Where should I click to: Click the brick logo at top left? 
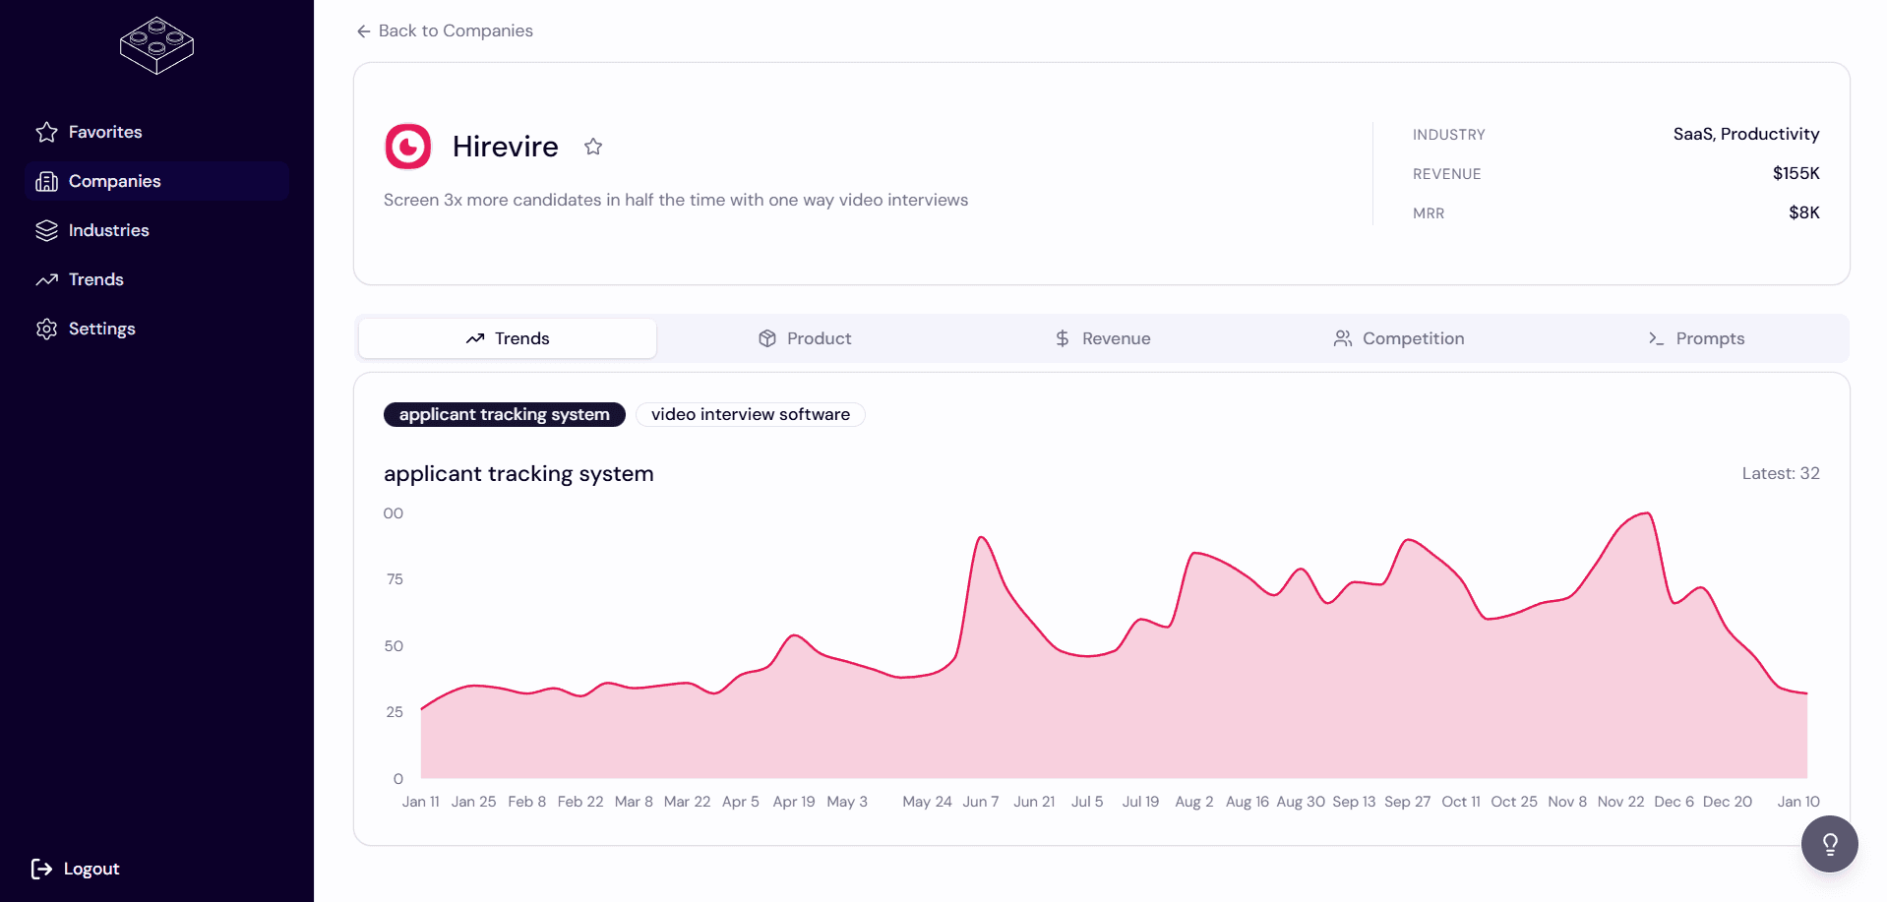click(155, 45)
